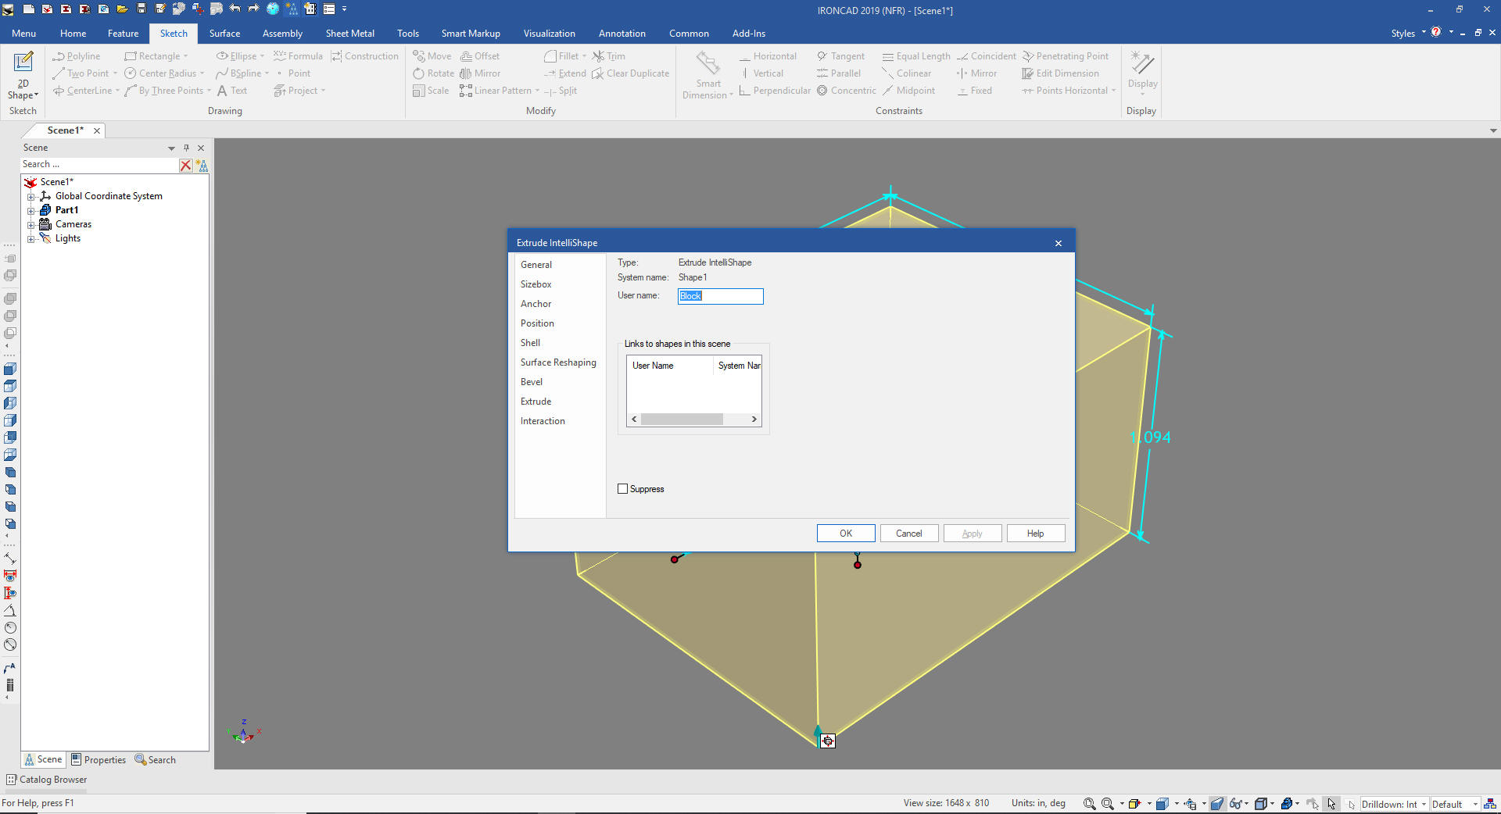Select the Bevel page in dialog

532,382
